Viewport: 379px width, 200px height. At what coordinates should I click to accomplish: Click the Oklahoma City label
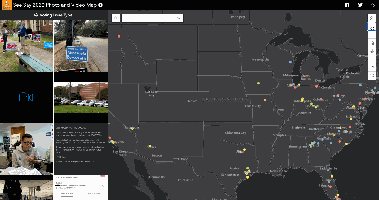[236, 133]
